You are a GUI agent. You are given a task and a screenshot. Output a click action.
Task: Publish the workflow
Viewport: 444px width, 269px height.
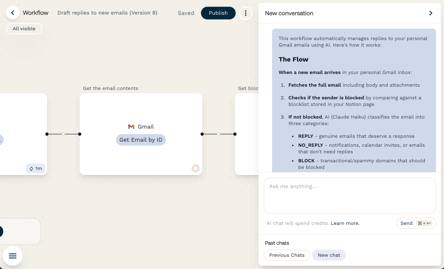[x=218, y=13]
